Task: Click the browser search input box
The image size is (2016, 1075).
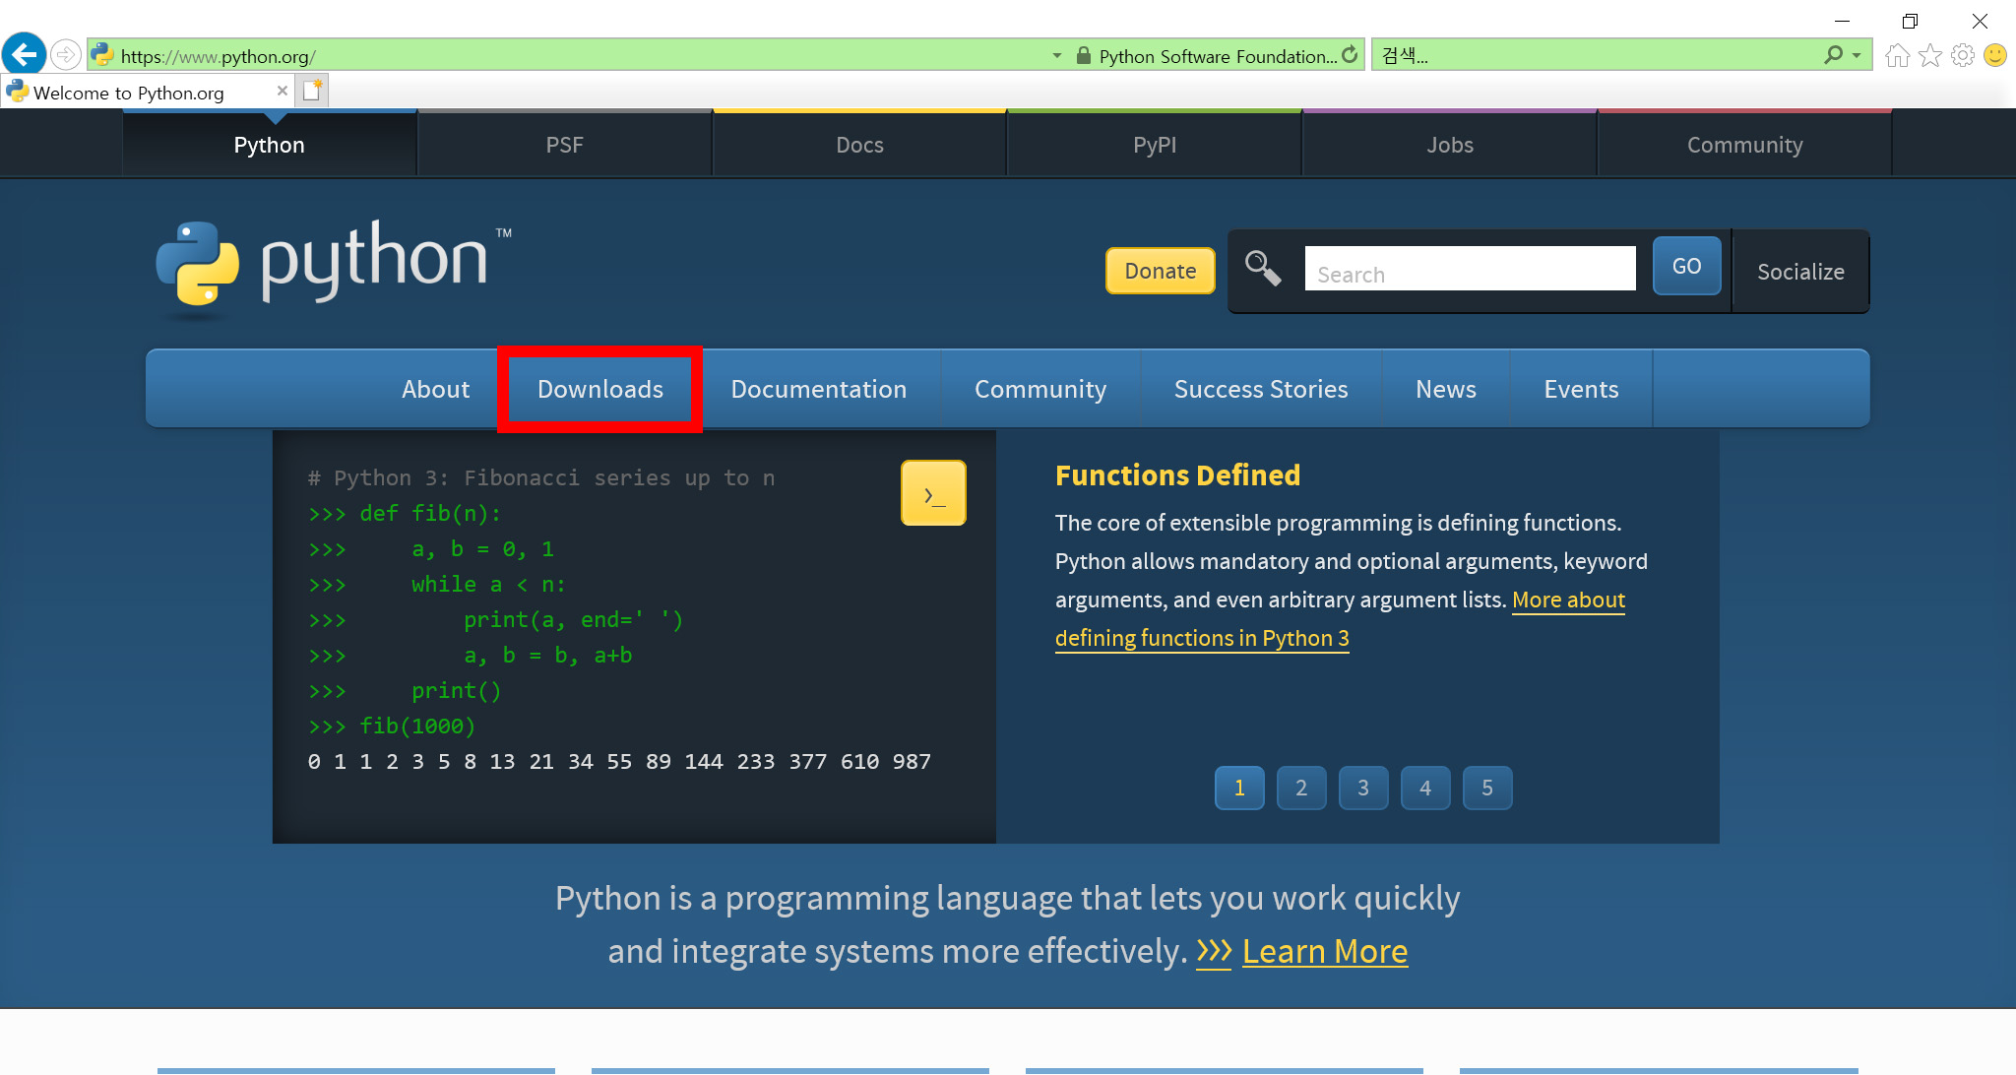Action: [1595, 56]
